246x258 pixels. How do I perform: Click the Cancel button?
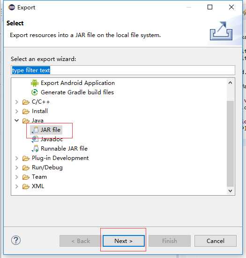click(x=216, y=241)
